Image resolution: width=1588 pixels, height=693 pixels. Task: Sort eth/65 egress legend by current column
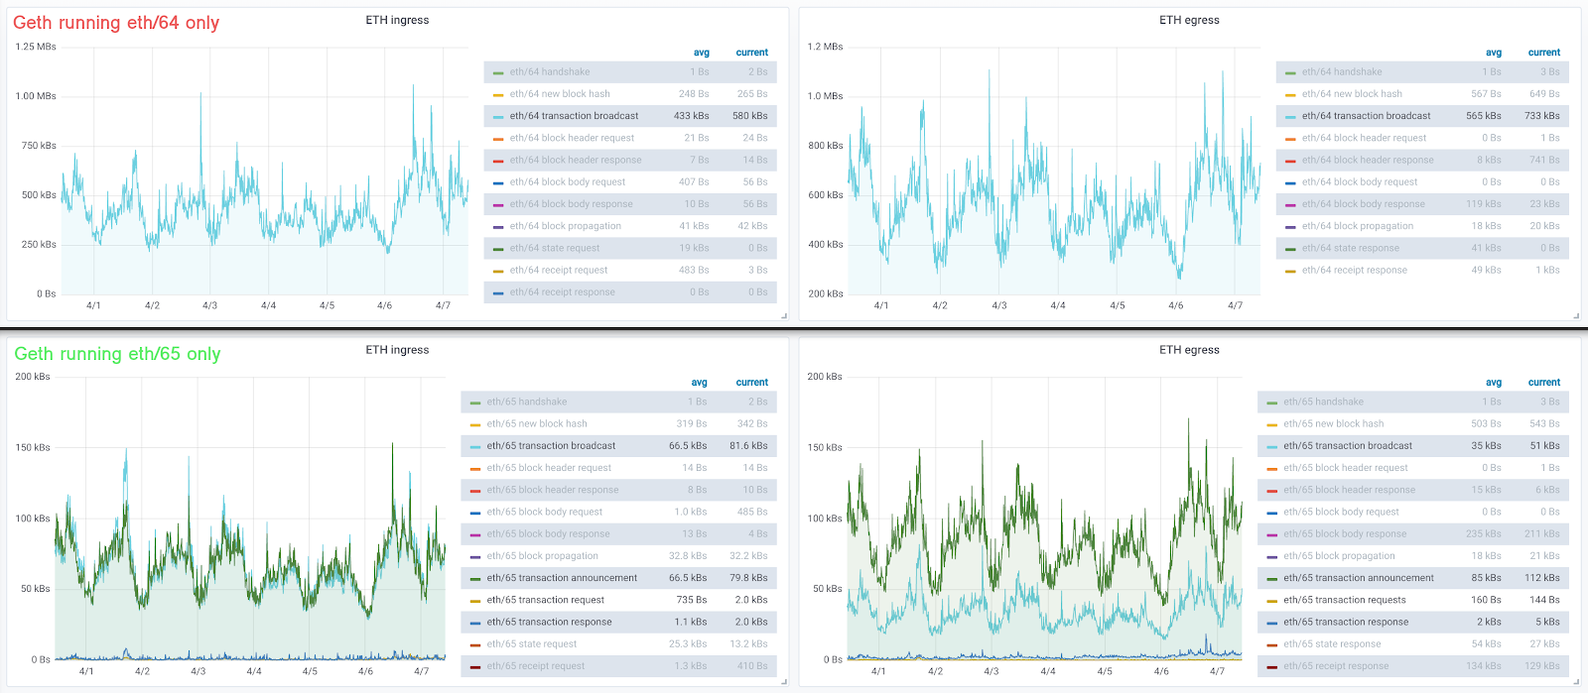point(1543,383)
